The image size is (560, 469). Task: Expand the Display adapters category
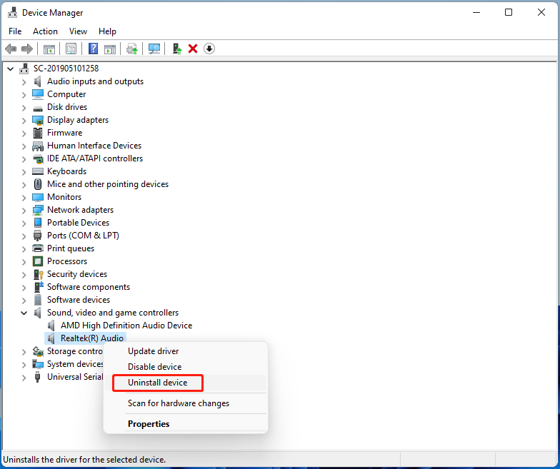pos(24,120)
